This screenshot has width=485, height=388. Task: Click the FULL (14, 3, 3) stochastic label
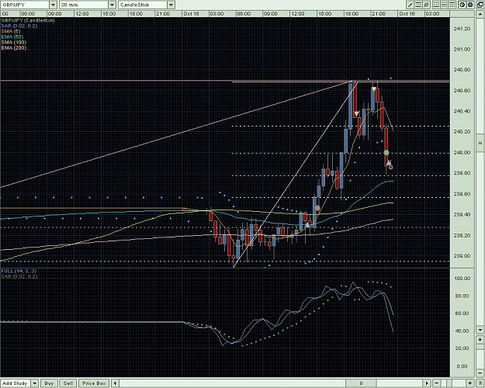click(x=19, y=271)
